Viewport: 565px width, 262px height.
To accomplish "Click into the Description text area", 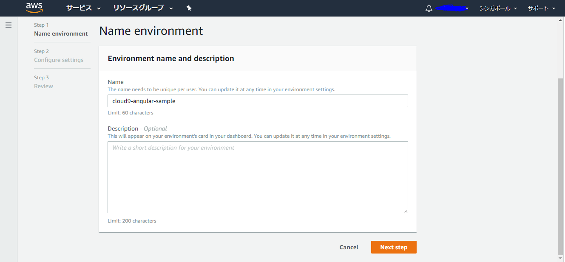I will pos(258,177).
